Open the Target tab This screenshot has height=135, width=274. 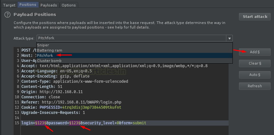[x=9, y=5]
